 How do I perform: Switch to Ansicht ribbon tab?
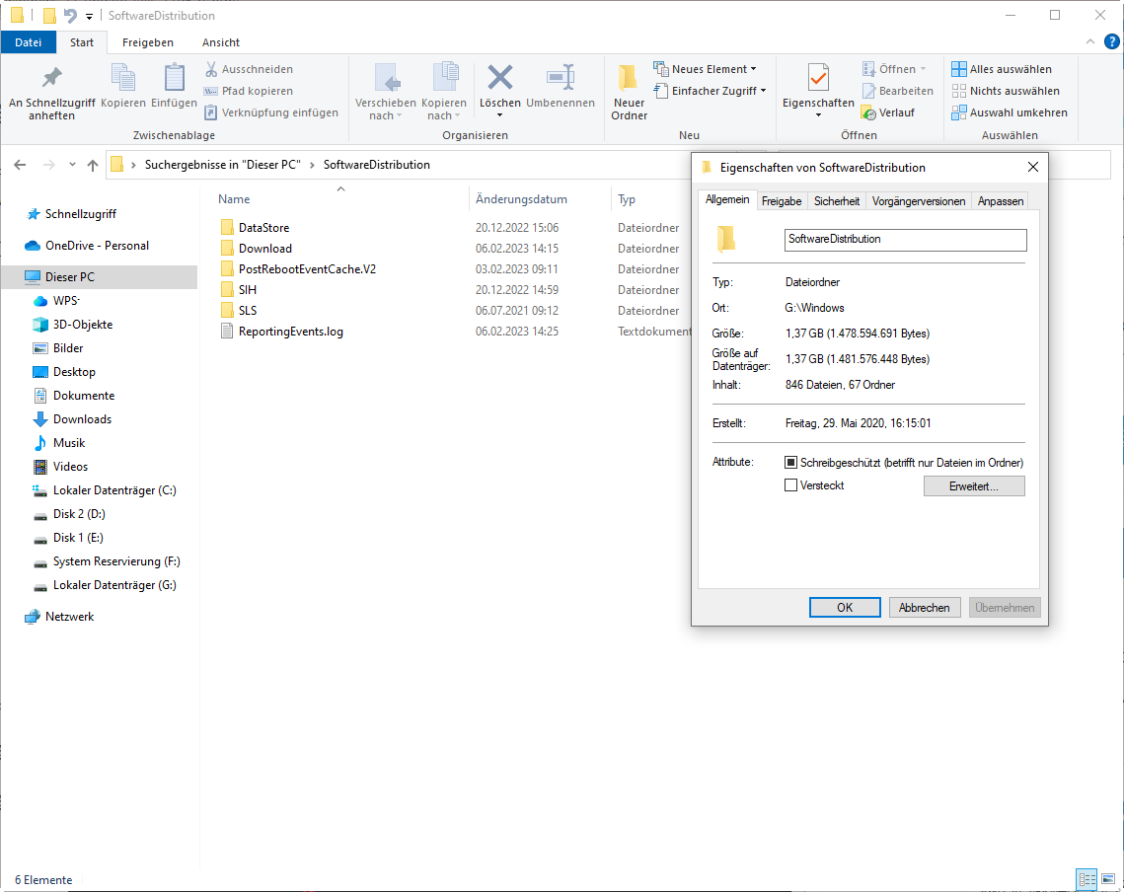coord(221,42)
